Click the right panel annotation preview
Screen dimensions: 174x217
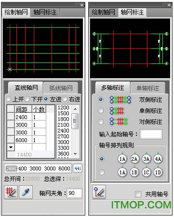click(x=130, y=48)
